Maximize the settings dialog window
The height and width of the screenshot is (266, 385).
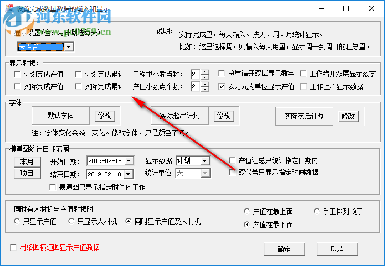[346, 8]
